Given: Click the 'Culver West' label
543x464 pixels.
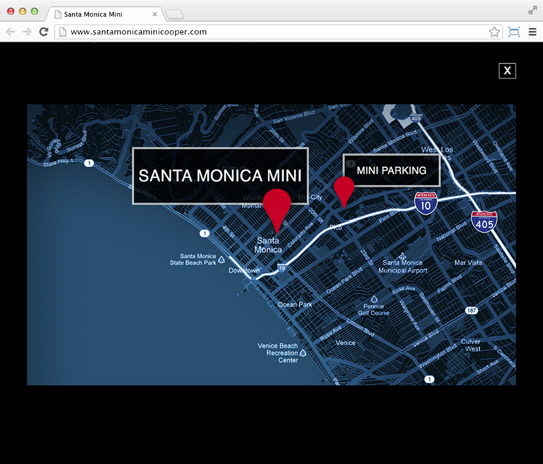Looking at the screenshot, I should [x=471, y=345].
